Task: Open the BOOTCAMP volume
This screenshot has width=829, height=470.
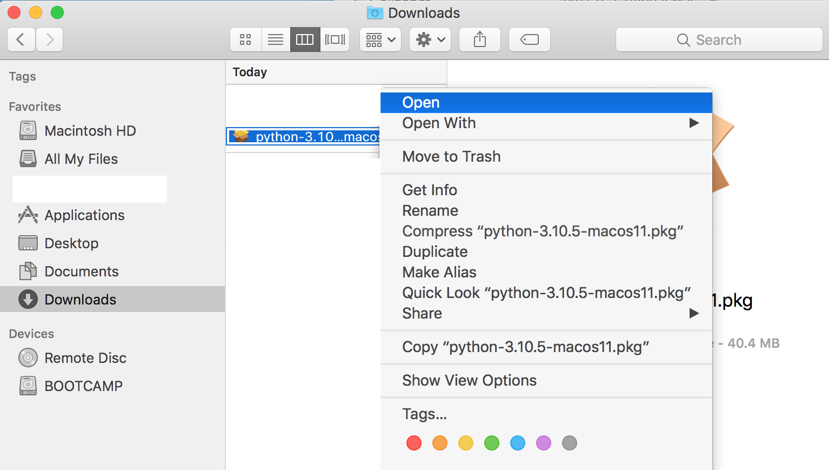Action: tap(112, 386)
